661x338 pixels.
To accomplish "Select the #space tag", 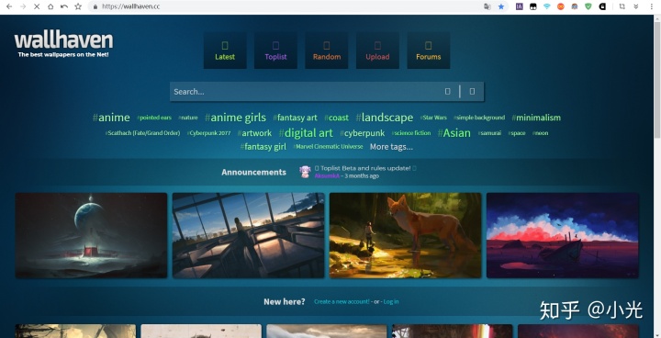I will 517,133.
